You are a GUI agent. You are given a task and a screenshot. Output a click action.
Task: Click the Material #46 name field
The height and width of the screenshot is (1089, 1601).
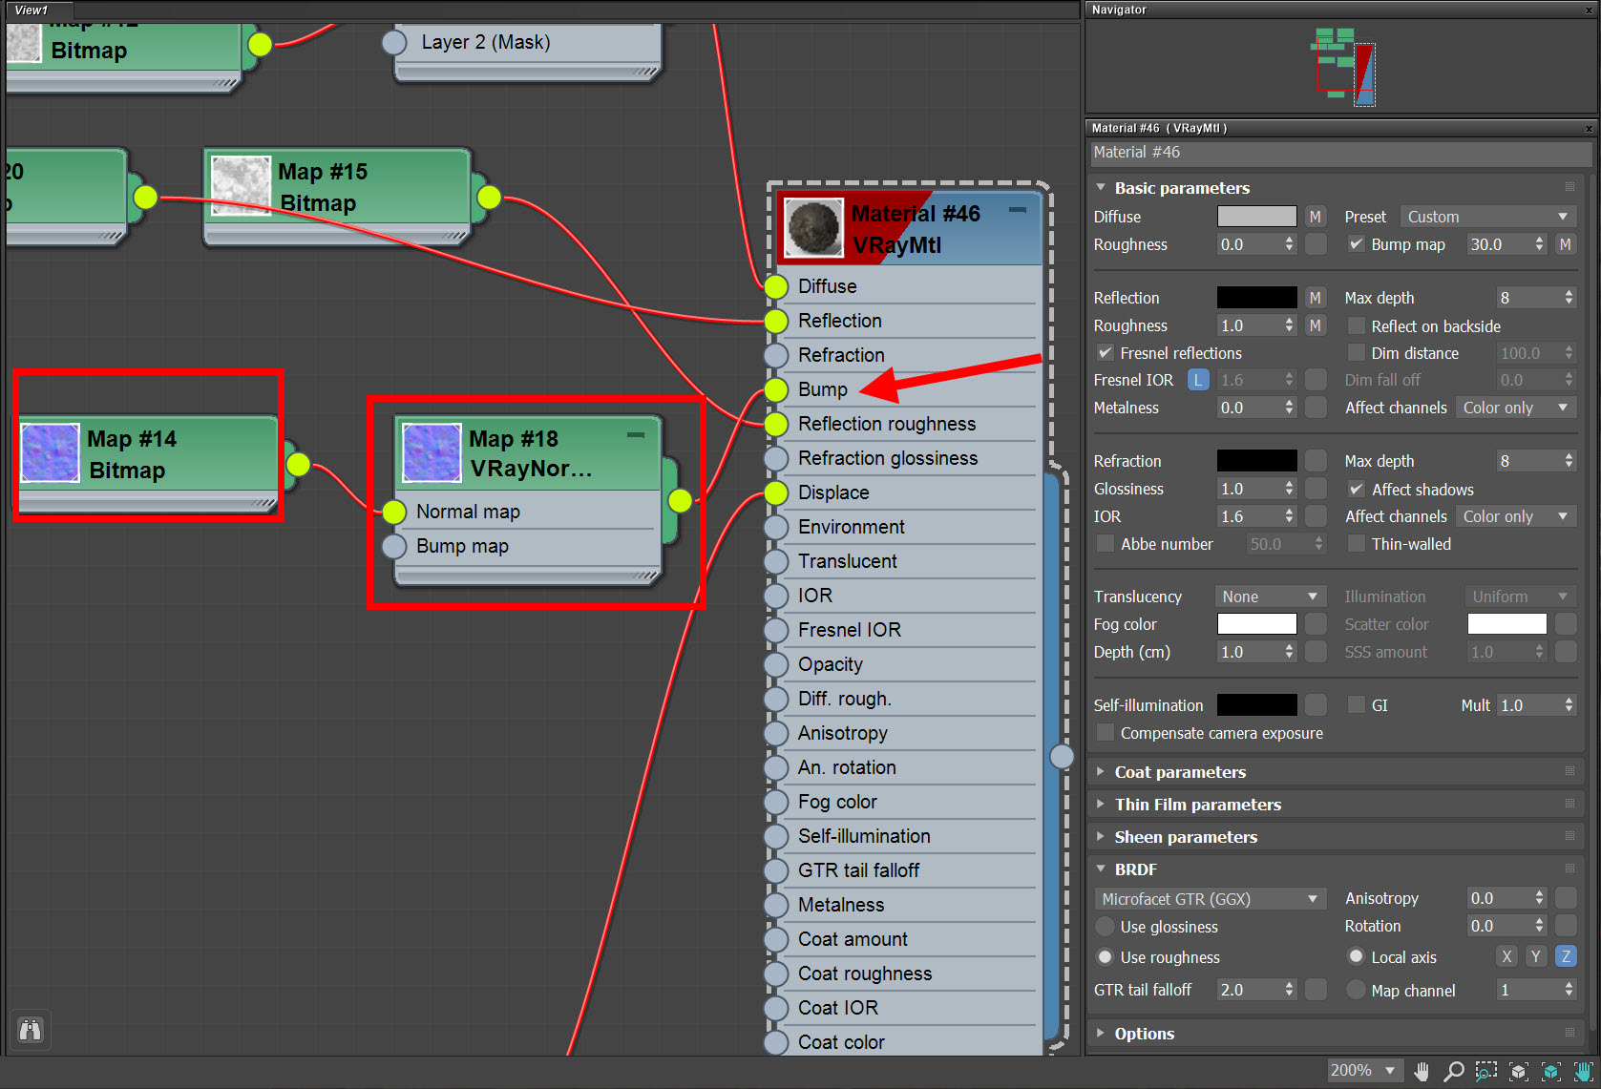[x=1341, y=153]
